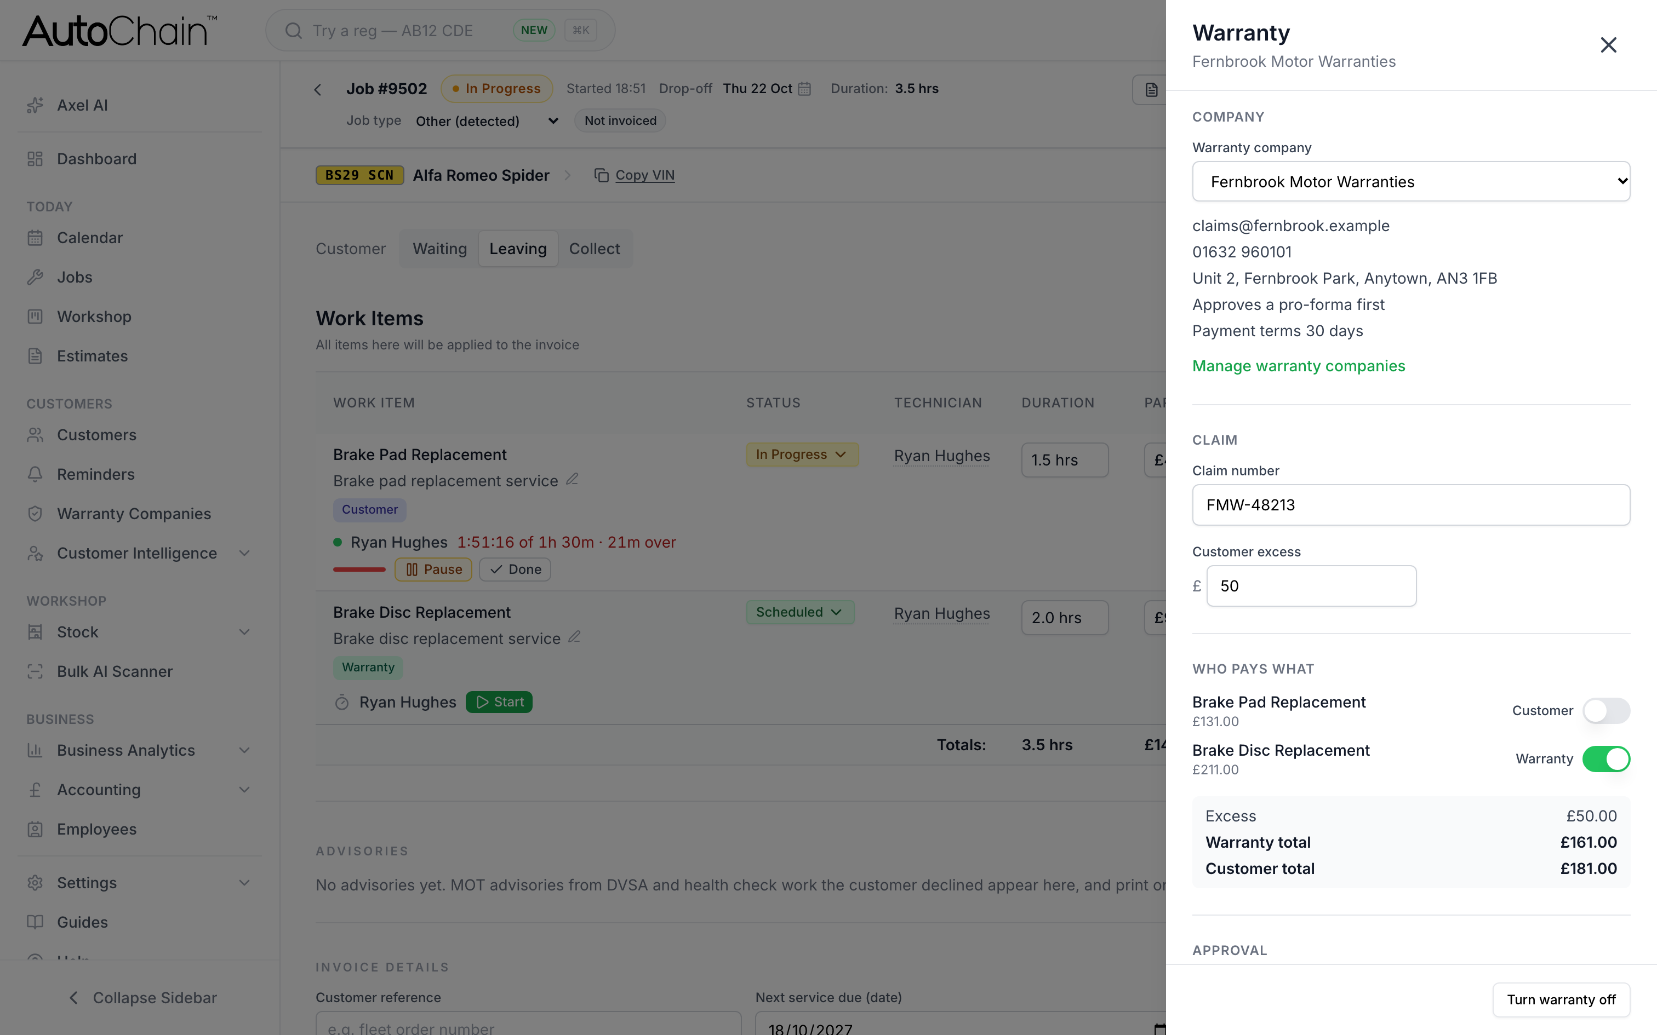Image resolution: width=1657 pixels, height=1035 pixels.
Task: Open Guides via the book icon
Action: (35, 922)
